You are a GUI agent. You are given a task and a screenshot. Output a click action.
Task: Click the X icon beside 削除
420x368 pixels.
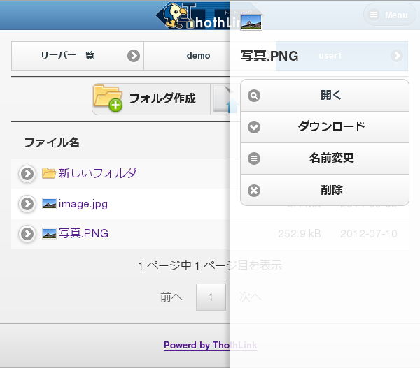tap(254, 191)
